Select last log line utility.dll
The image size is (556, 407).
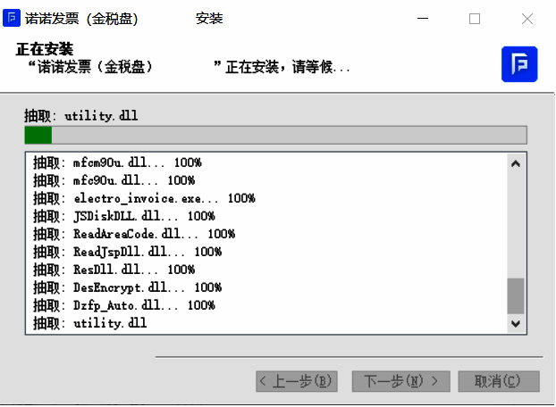[90, 323]
